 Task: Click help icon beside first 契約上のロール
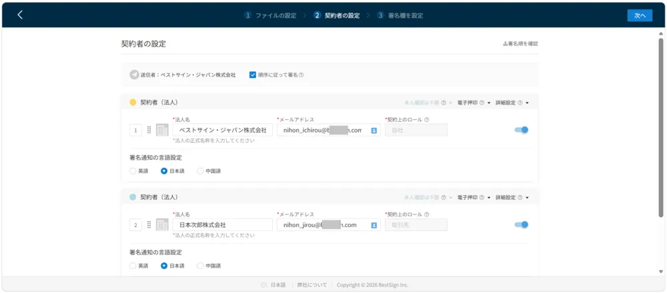[x=427, y=120]
